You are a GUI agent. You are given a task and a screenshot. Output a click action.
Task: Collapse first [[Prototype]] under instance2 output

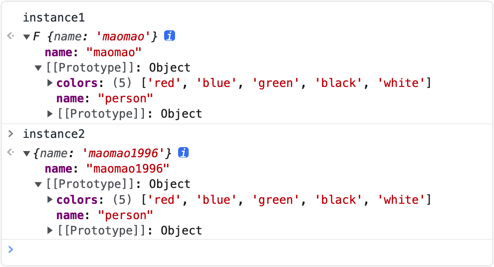click(x=38, y=184)
